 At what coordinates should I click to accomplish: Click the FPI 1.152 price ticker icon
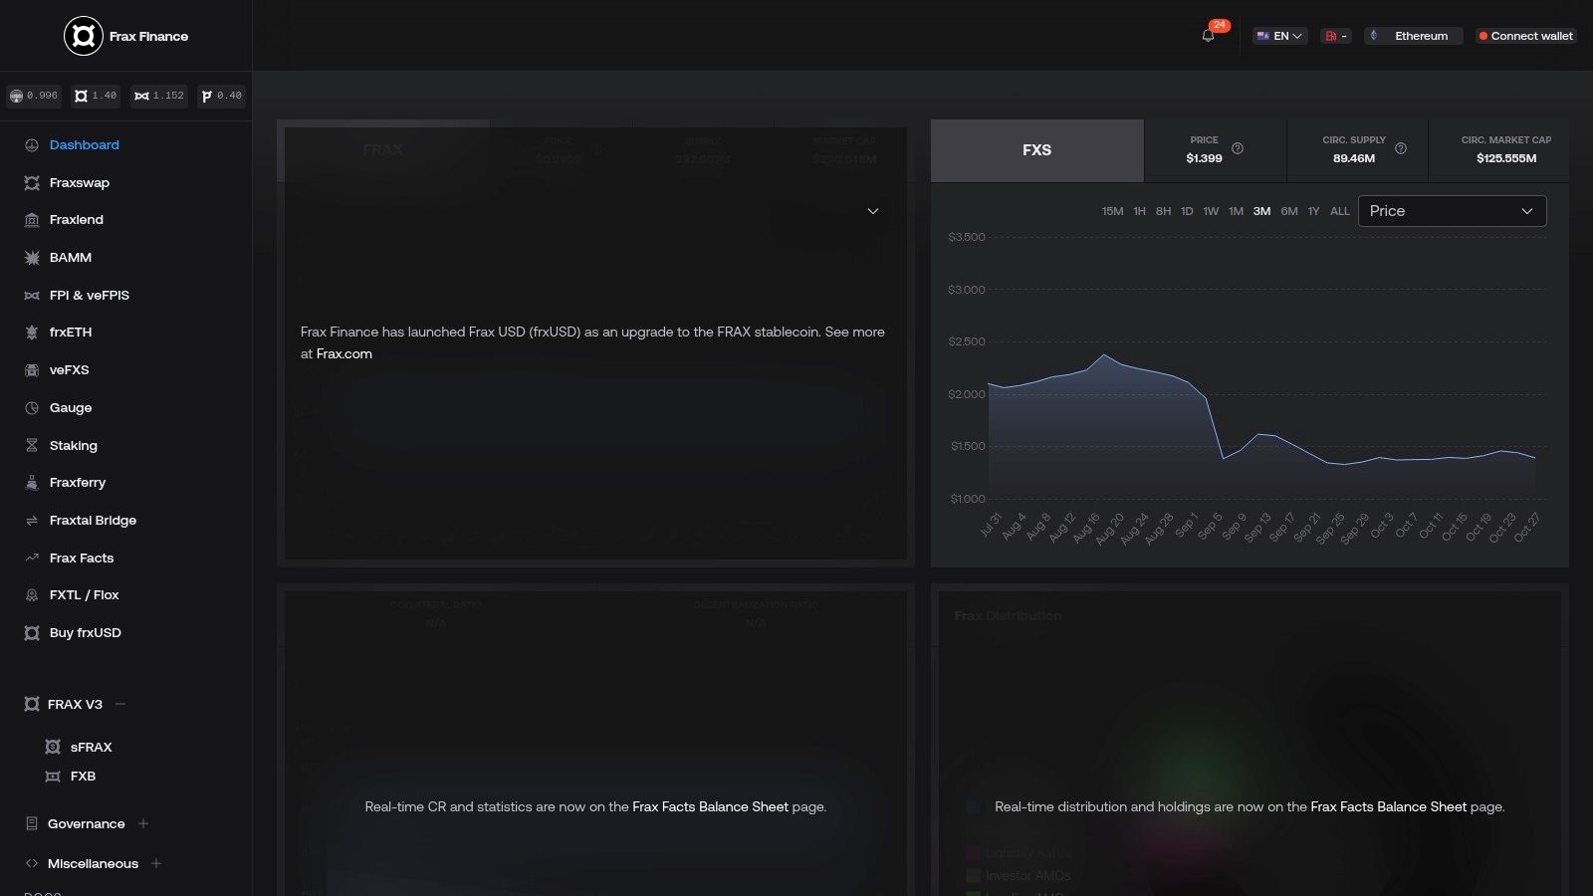(x=141, y=96)
